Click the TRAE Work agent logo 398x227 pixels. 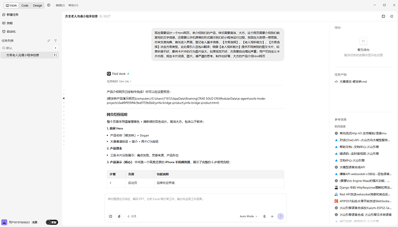point(108,74)
